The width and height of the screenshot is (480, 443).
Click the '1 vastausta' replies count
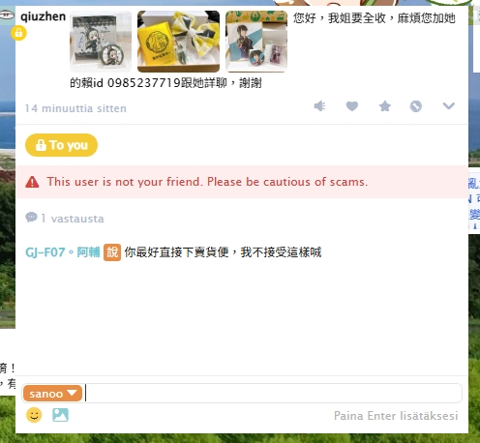pos(65,219)
